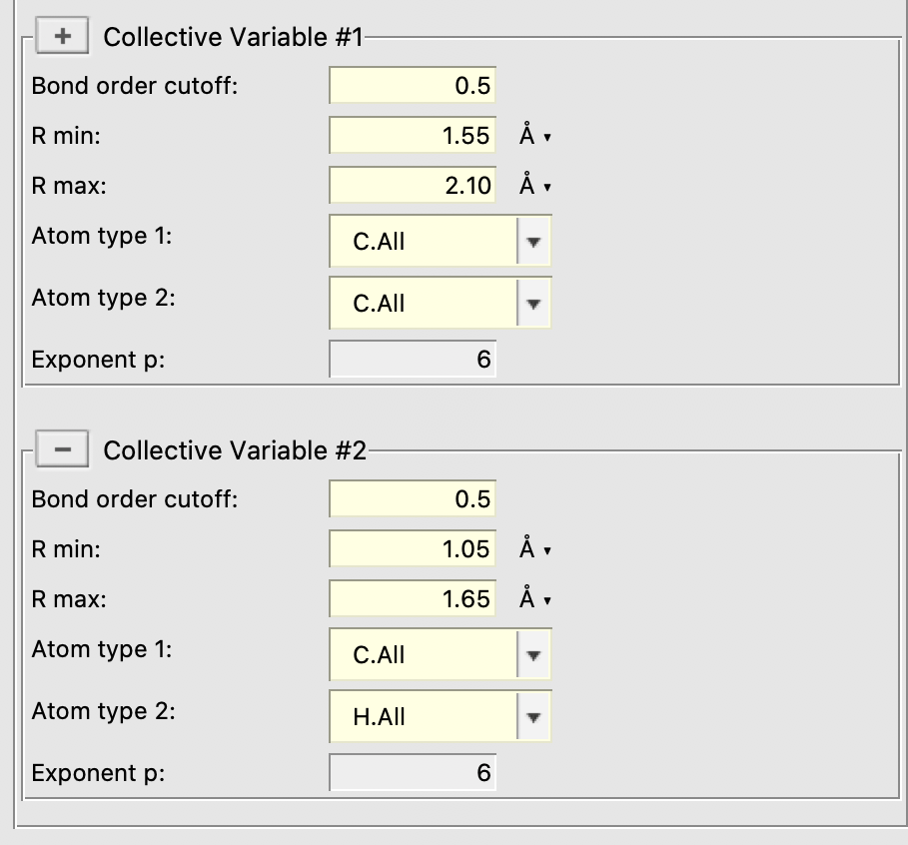Click the R min field showing 1.55
This screenshot has height=845, width=908.
(412, 135)
